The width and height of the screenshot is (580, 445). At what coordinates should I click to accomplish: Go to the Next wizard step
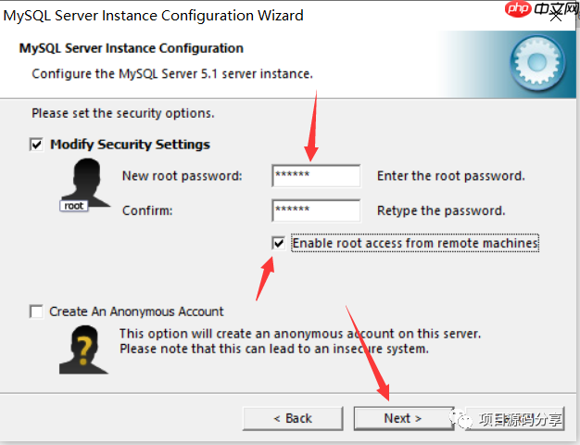click(403, 418)
